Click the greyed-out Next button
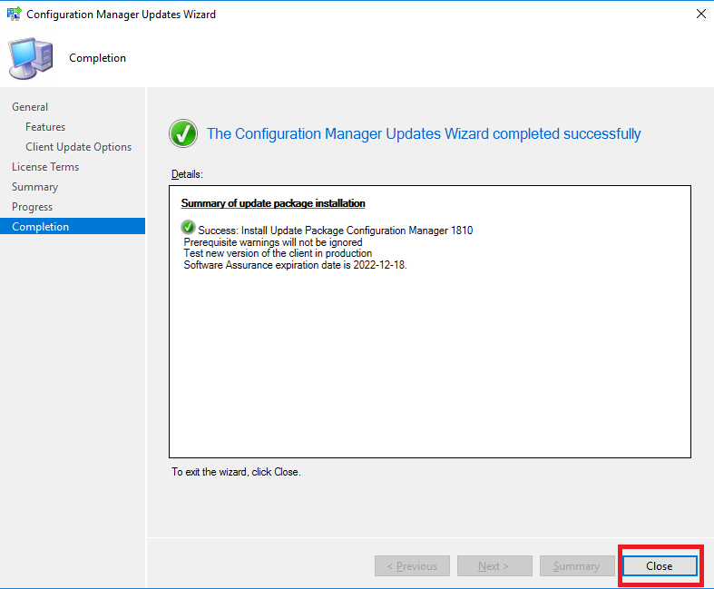The width and height of the screenshot is (714, 589). point(494,565)
